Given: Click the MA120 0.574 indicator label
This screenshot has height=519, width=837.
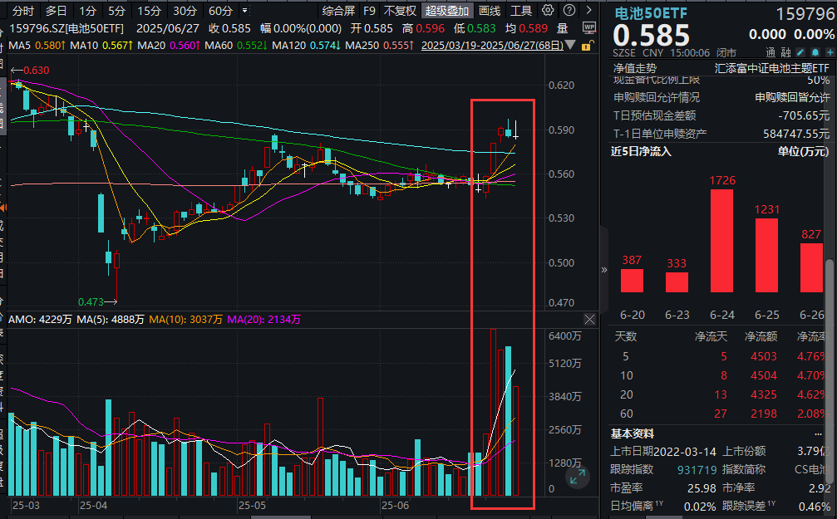Looking at the screenshot, I should 307,46.
